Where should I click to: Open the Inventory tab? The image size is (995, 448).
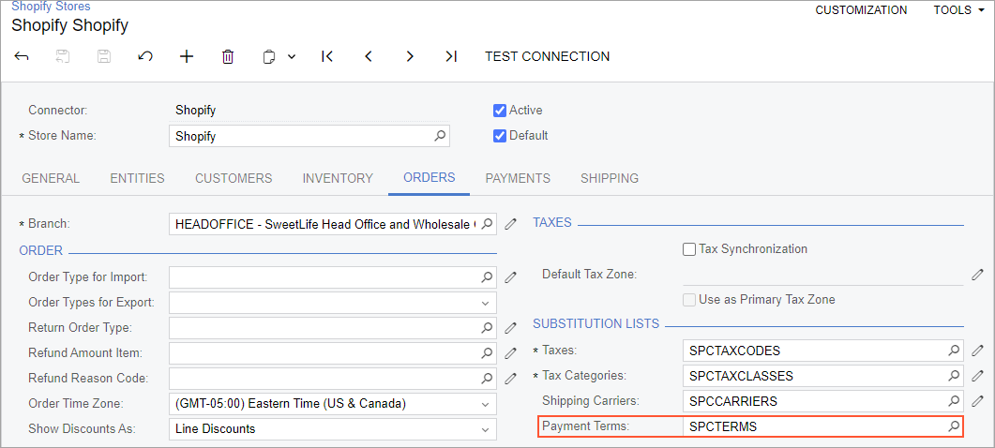click(338, 178)
